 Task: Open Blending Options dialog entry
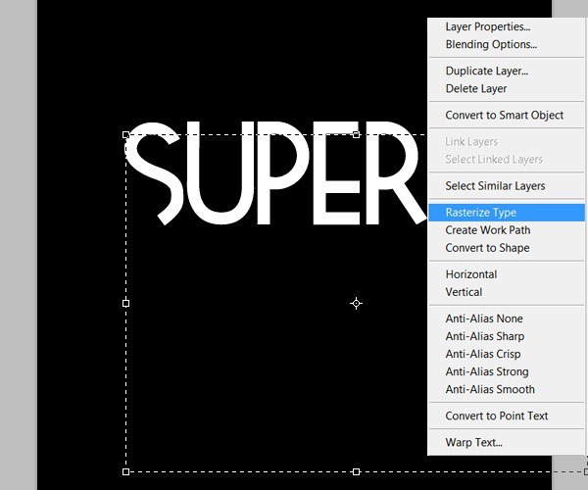[490, 44]
